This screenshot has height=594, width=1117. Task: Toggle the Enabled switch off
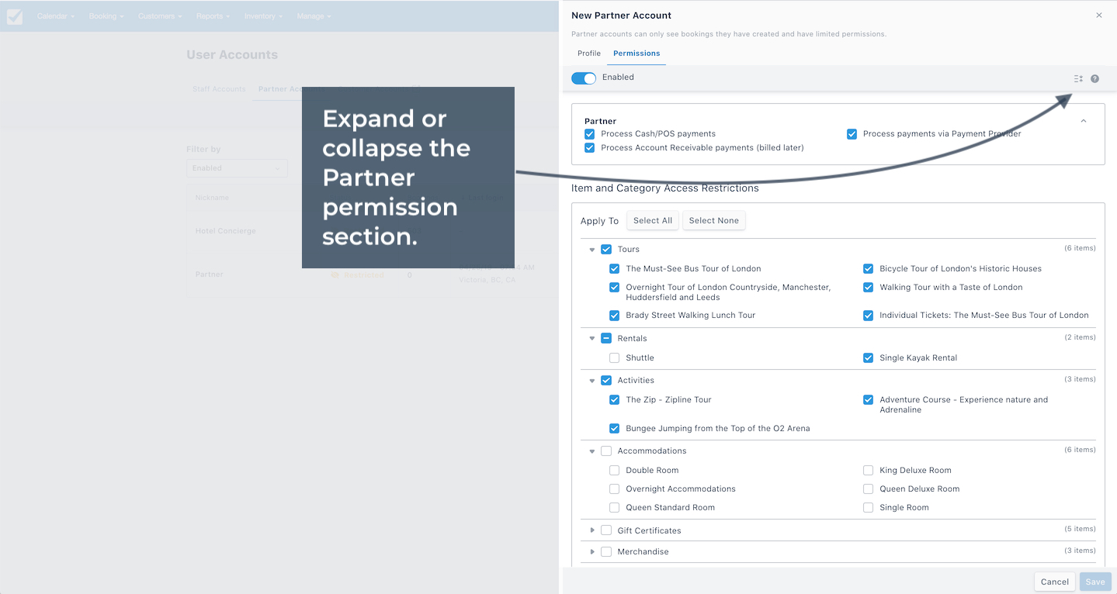(x=584, y=78)
